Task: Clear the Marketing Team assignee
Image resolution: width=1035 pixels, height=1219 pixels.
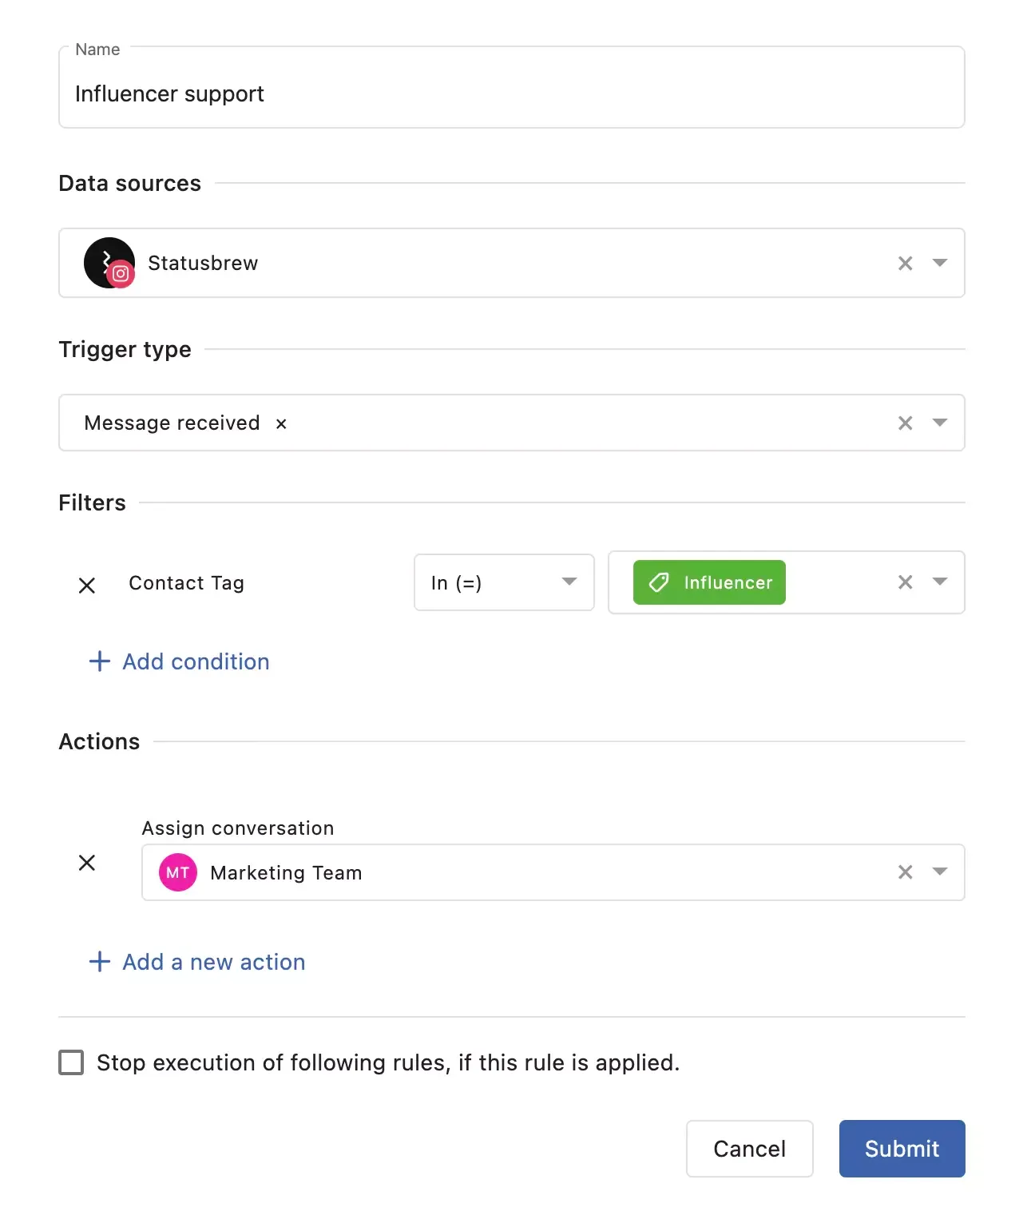Action: pos(905,872)
